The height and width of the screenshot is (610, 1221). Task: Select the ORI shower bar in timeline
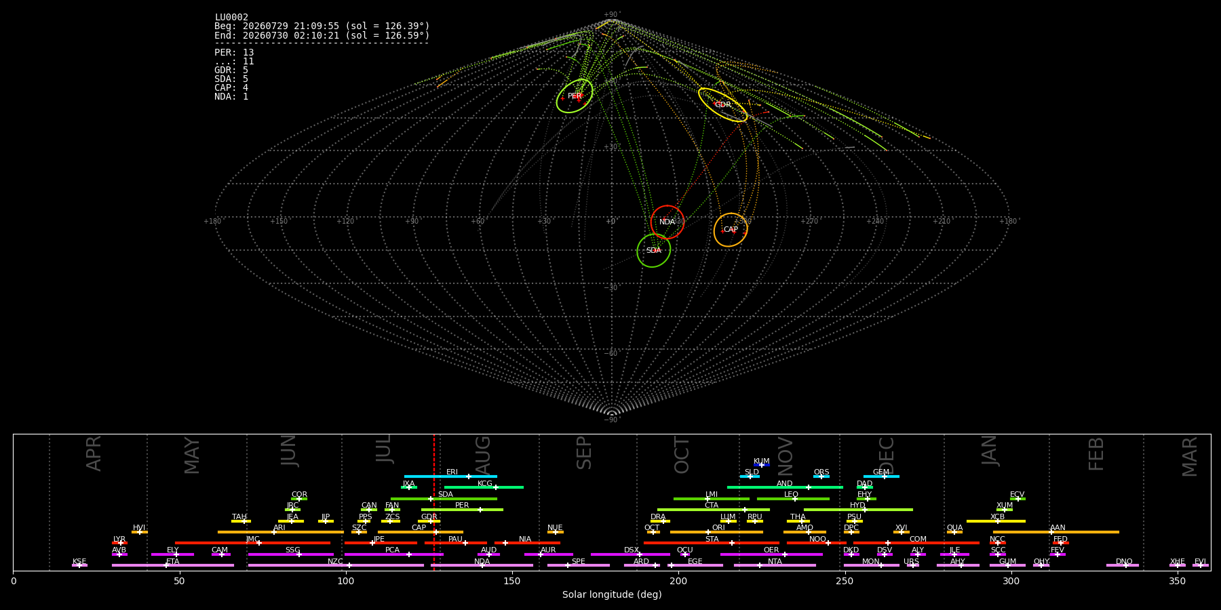(x=716, y=532)
